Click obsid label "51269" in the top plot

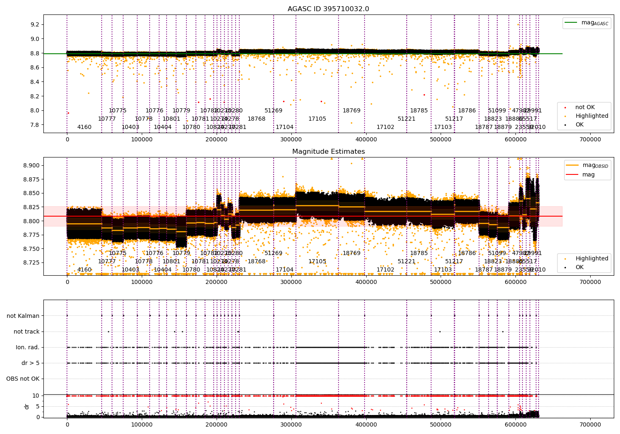coord(274,111)
